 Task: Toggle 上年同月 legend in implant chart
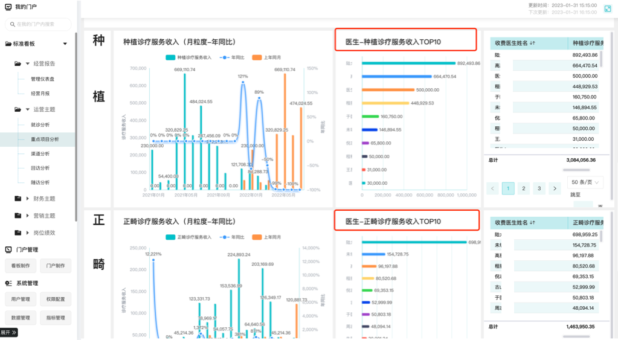[x=266, y=57]
